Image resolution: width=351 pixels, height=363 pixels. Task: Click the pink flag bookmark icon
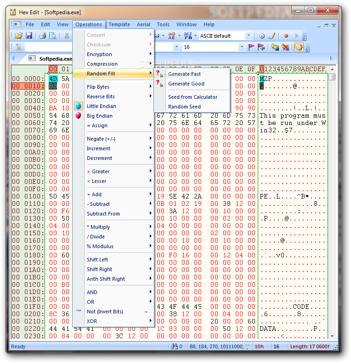click(251, 47)
